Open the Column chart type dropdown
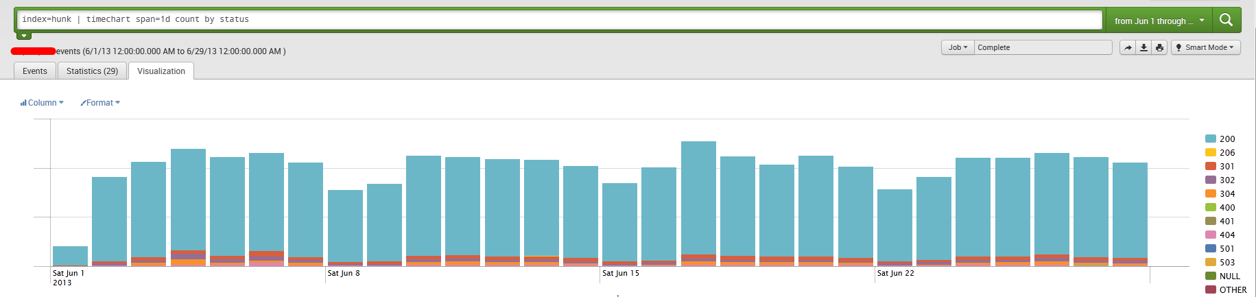 click(x=42, y=103)
